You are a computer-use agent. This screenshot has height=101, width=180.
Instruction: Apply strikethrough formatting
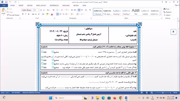click(33, 14)
